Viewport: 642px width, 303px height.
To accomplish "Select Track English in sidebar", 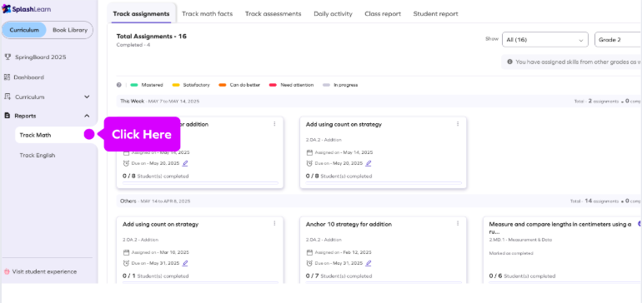I will pos(38,156).
